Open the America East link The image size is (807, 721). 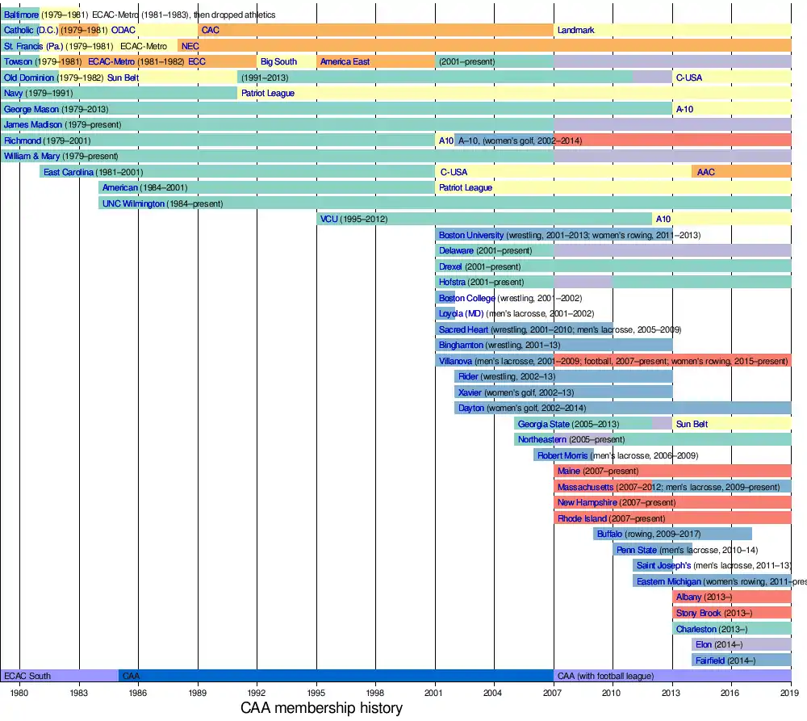pos(345,61)
